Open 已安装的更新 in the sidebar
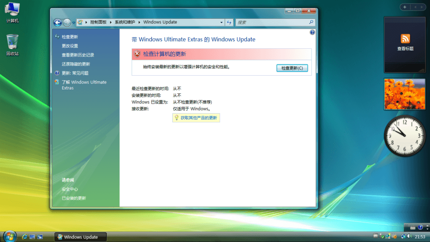Screen dimensions: 430x242 (74, 198)
